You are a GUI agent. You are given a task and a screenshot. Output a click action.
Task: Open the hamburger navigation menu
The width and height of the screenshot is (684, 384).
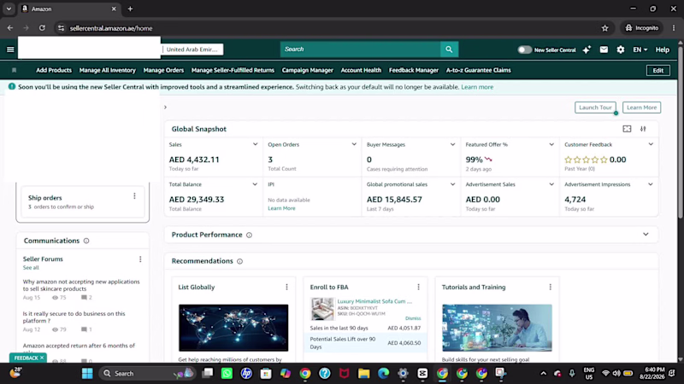tap(10, 49)
